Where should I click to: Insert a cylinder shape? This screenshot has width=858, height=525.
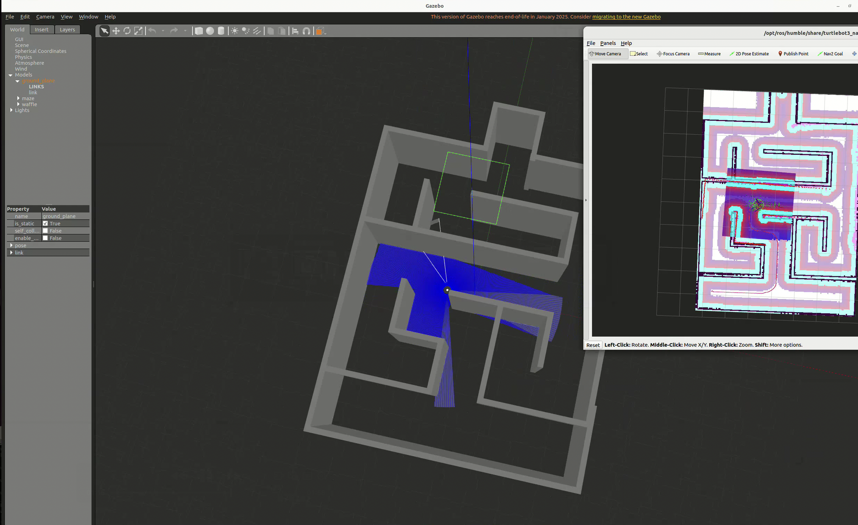click(x=221, y=31)
